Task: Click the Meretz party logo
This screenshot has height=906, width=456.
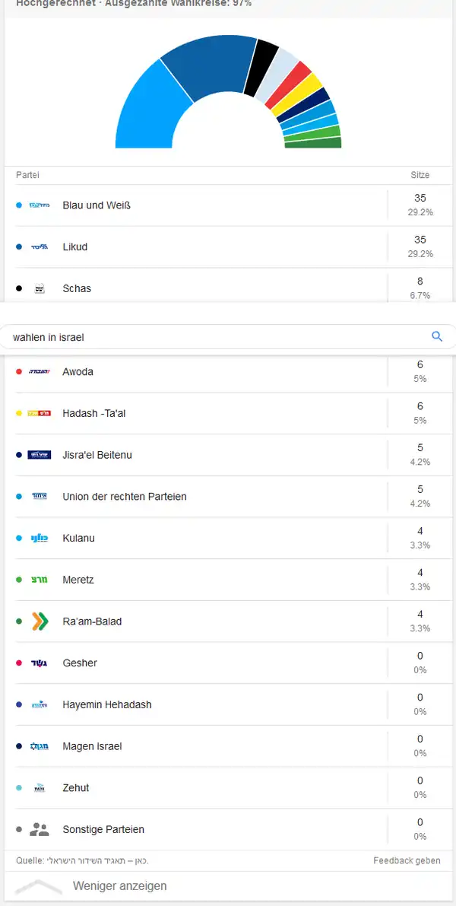Action: click(x=40, y=580)
